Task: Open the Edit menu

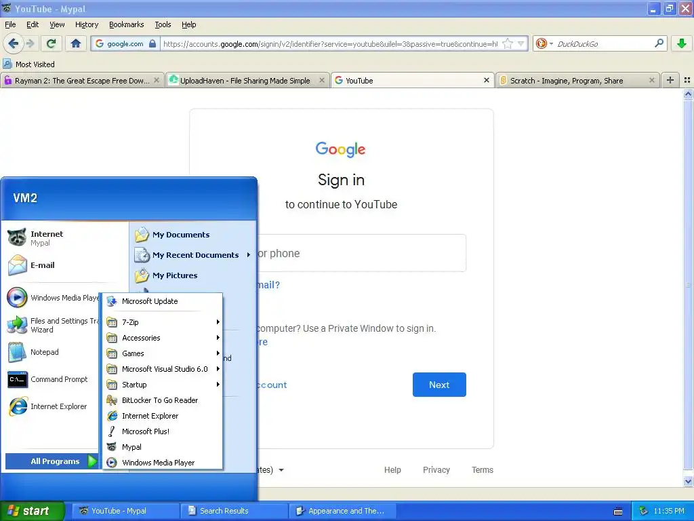Action: tap(33, 24)
